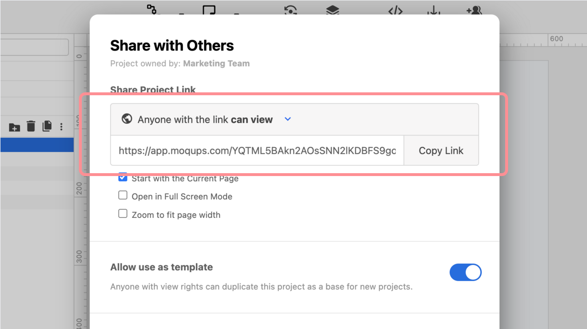Click the add folder icon

(x=14, y=127)
